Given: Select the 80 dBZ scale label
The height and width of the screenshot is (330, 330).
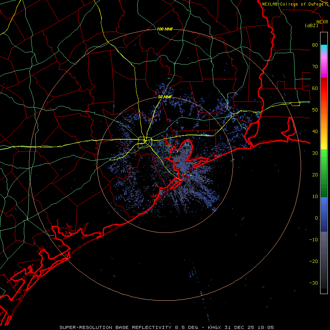Looking at the screenshot, I should coord(315,45).
